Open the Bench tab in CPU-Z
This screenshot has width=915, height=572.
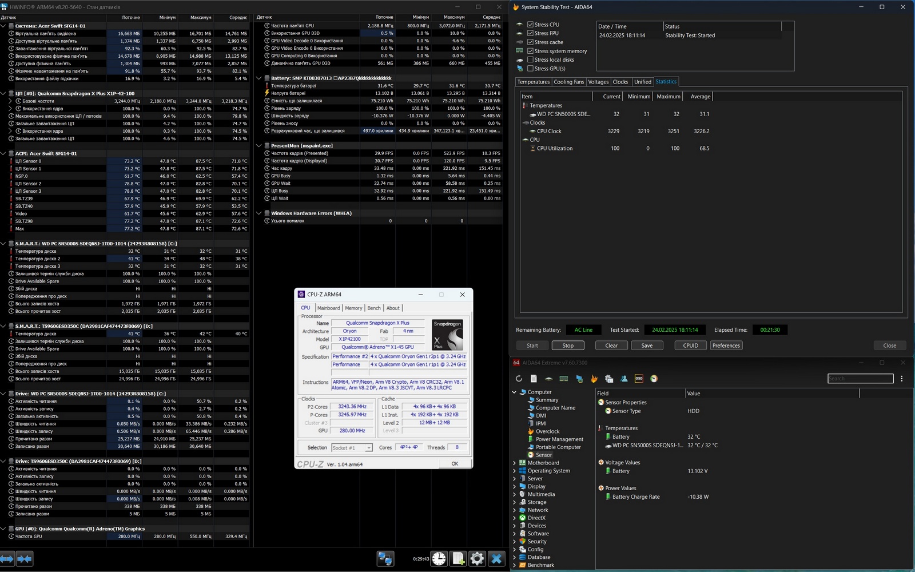[x=374, y=308]
